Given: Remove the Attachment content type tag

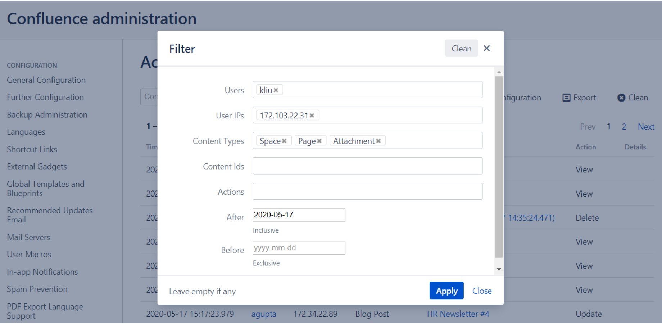Looking at the screenshot, I should pyautogui.click(x=378, y=141).
